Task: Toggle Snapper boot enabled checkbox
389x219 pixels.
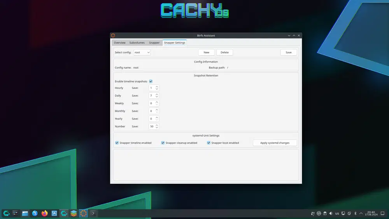Action: [209, 143]
